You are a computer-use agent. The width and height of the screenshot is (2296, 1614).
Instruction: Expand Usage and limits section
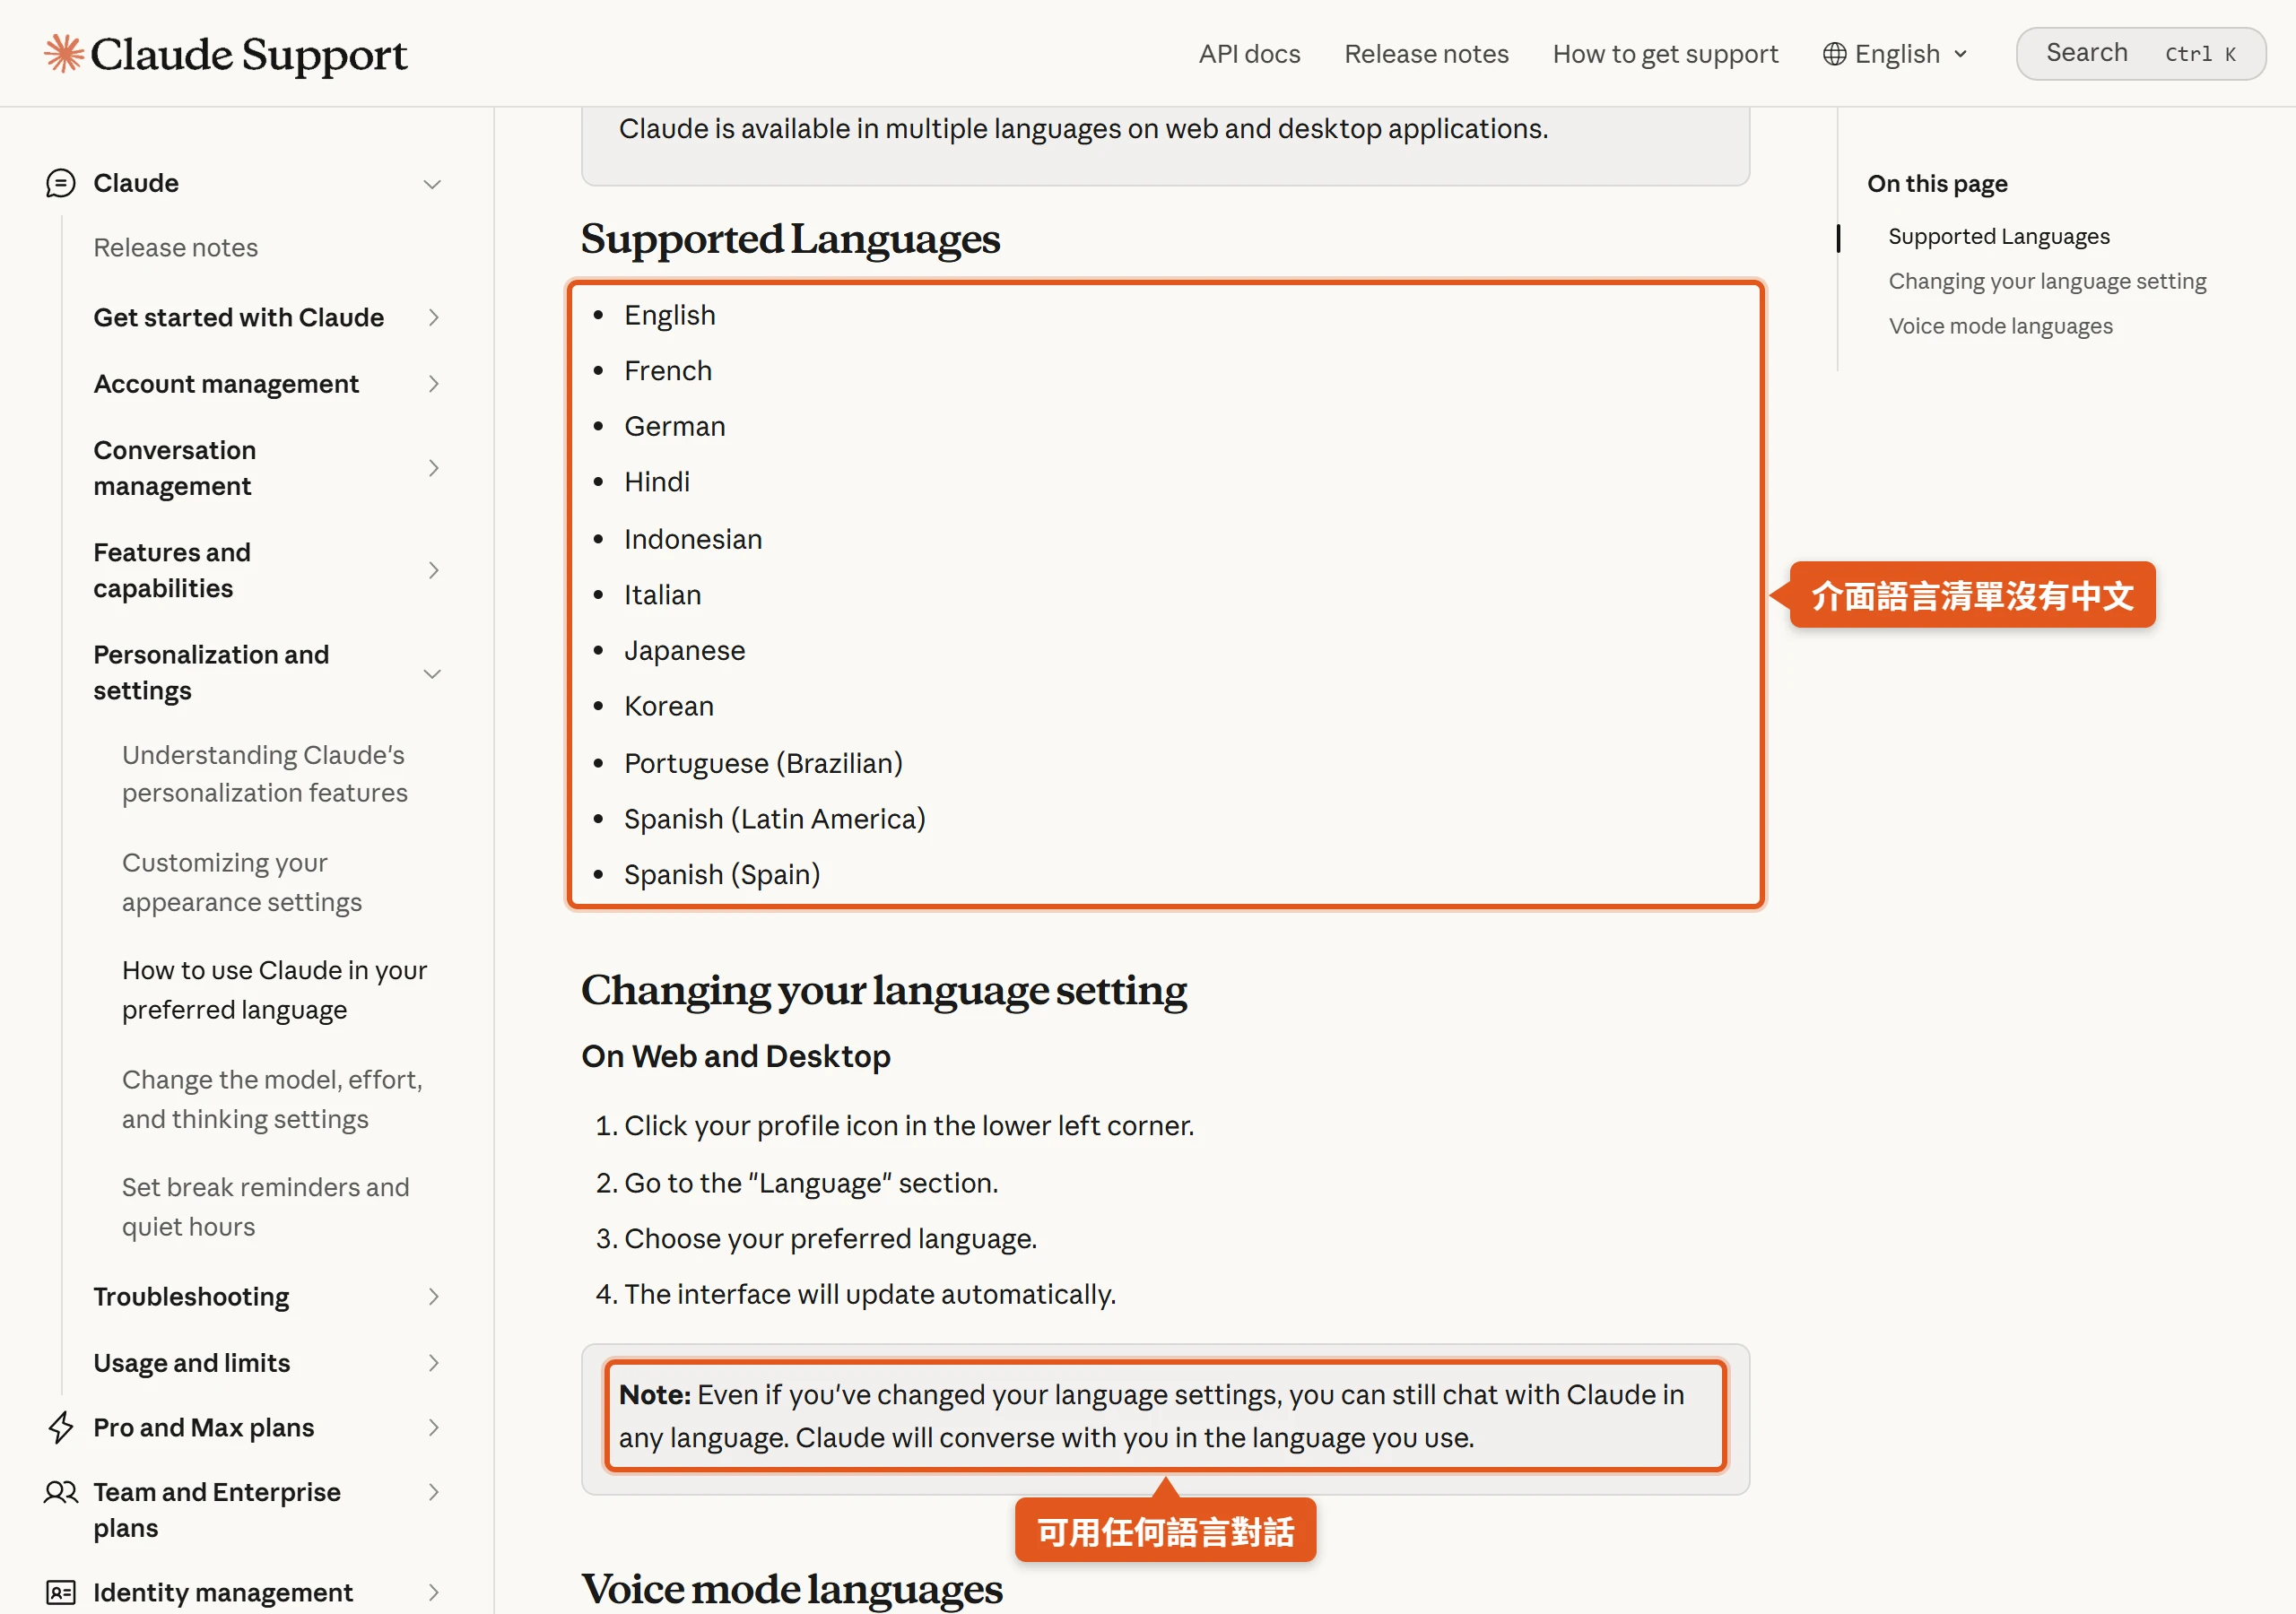tap(433, 1363)
